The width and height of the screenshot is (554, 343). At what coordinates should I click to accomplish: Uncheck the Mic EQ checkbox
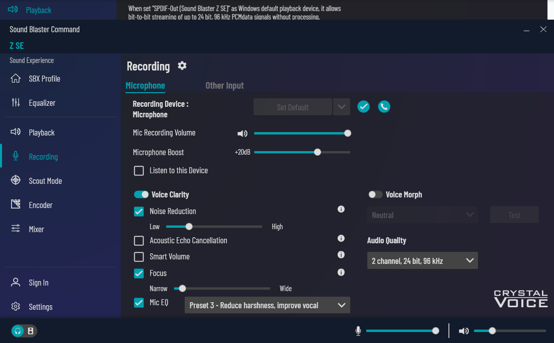coord(139,303)
